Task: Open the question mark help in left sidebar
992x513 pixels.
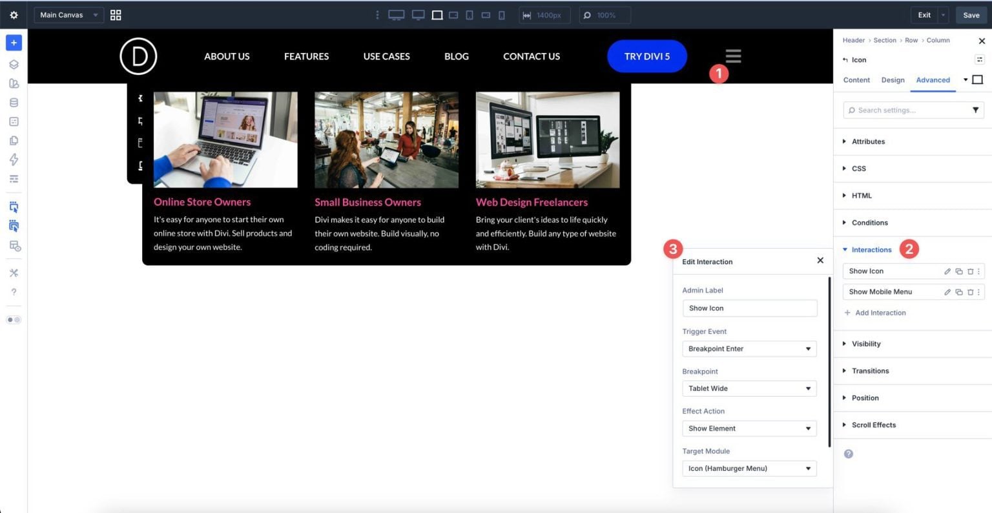Action: [14, 292]
